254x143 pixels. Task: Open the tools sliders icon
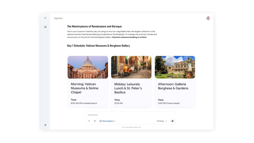[x=95, y=121]
